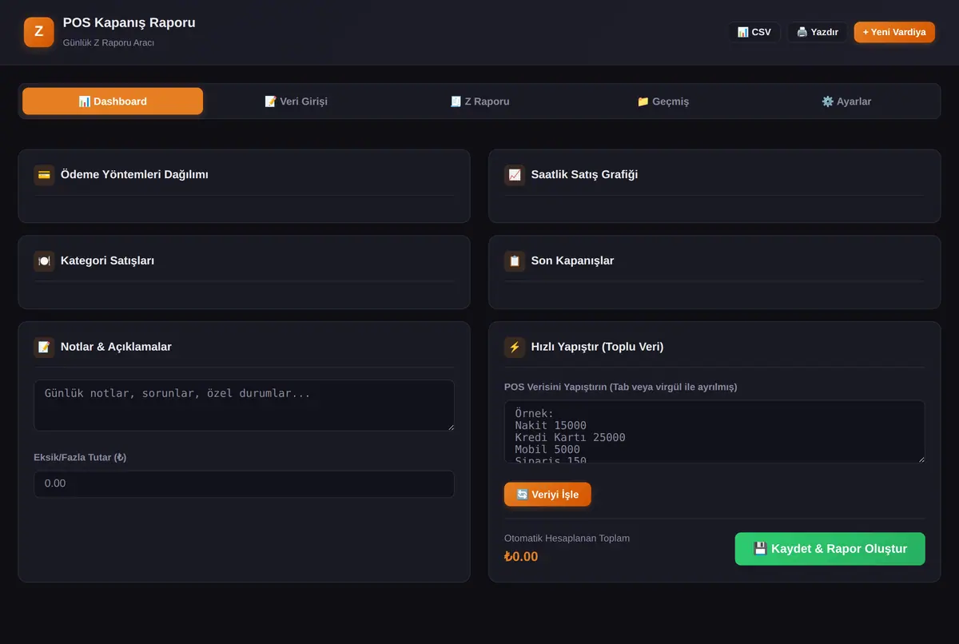Click the chart icon beside Saatlik Satış Grafiği
The width and height of the screenshot is (959, 644).
[x=515, y=175]
